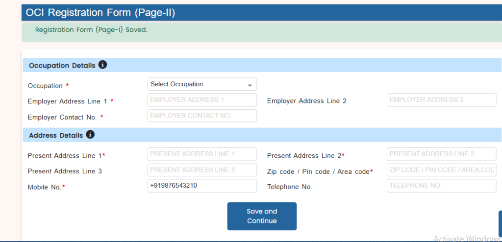Focus the Employer Address 1 input field
Screen dimensions: 502x242
pyautogui.click(x=202, y=100)
